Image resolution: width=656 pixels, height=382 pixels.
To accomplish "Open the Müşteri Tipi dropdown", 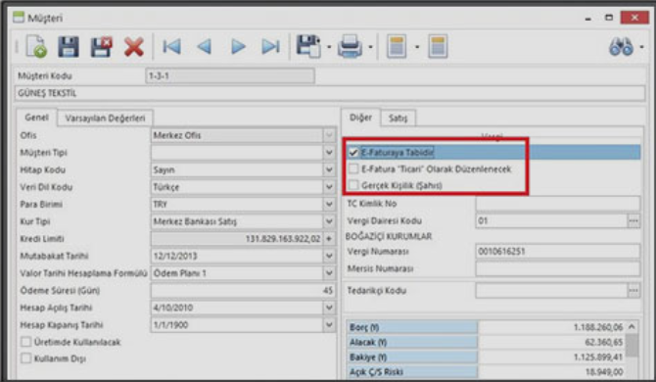I will tap(329, 153).
